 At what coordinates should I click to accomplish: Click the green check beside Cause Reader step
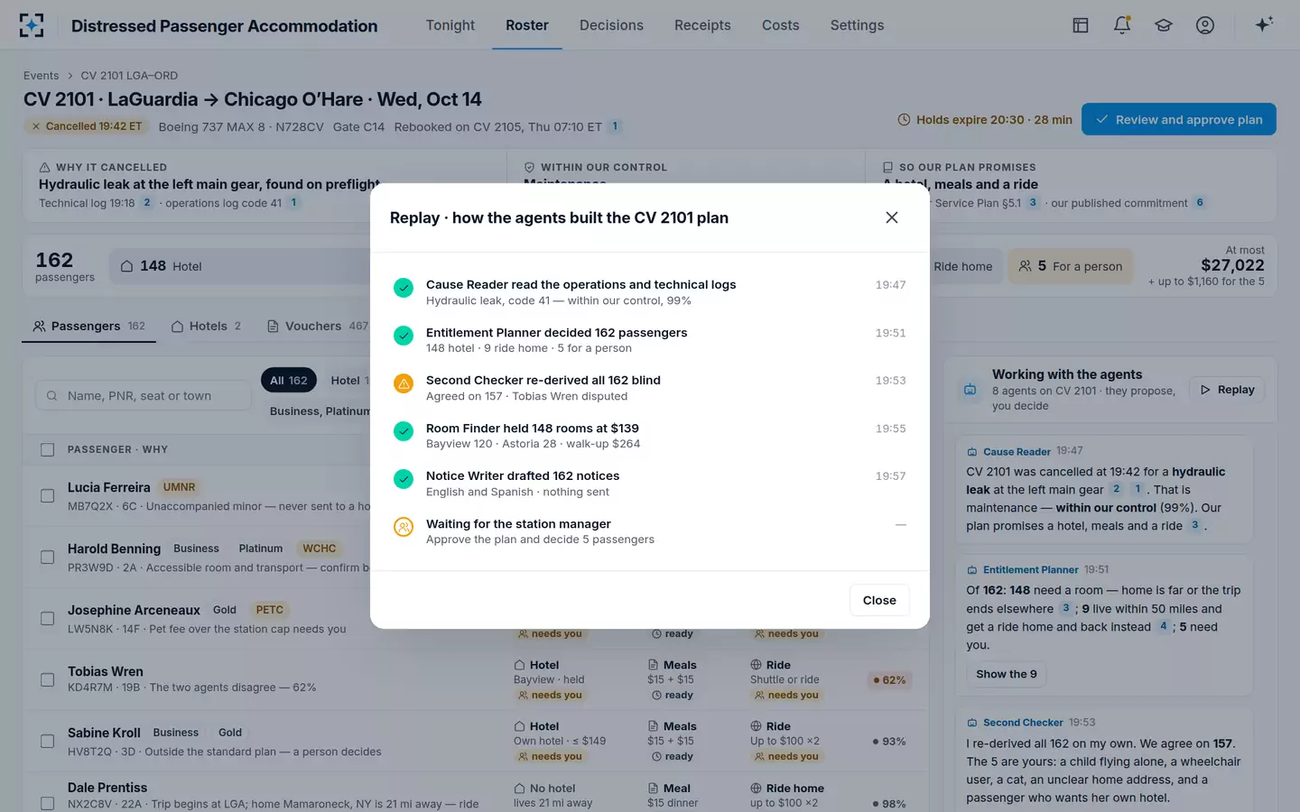click(x=404, y=288)
